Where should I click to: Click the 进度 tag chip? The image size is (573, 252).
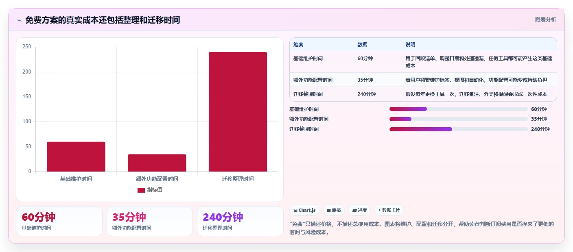(359, 210)
